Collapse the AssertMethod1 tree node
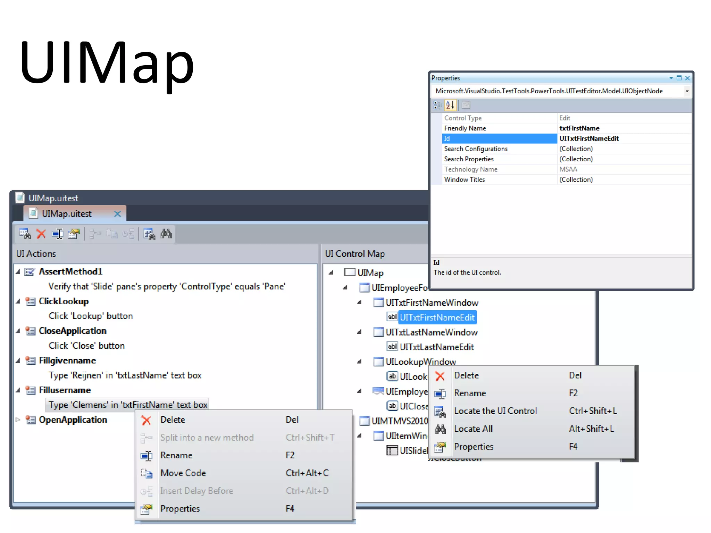The image size is (711, 533). tap(18, 272)
